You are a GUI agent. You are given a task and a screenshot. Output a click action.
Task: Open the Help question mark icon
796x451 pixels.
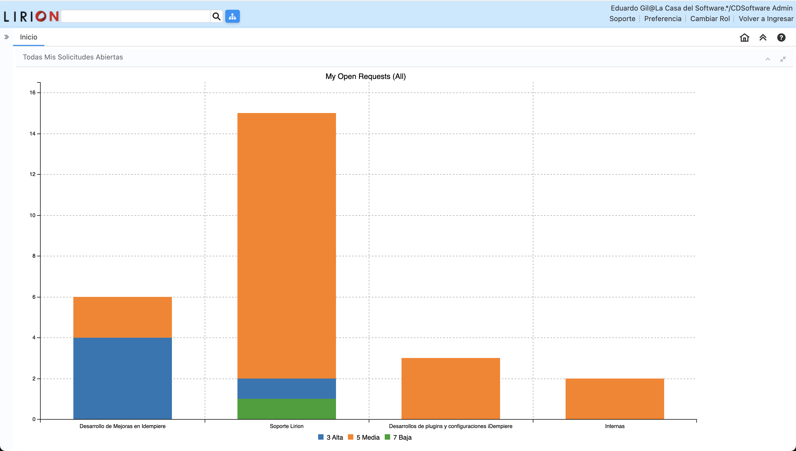coord(781,38)
